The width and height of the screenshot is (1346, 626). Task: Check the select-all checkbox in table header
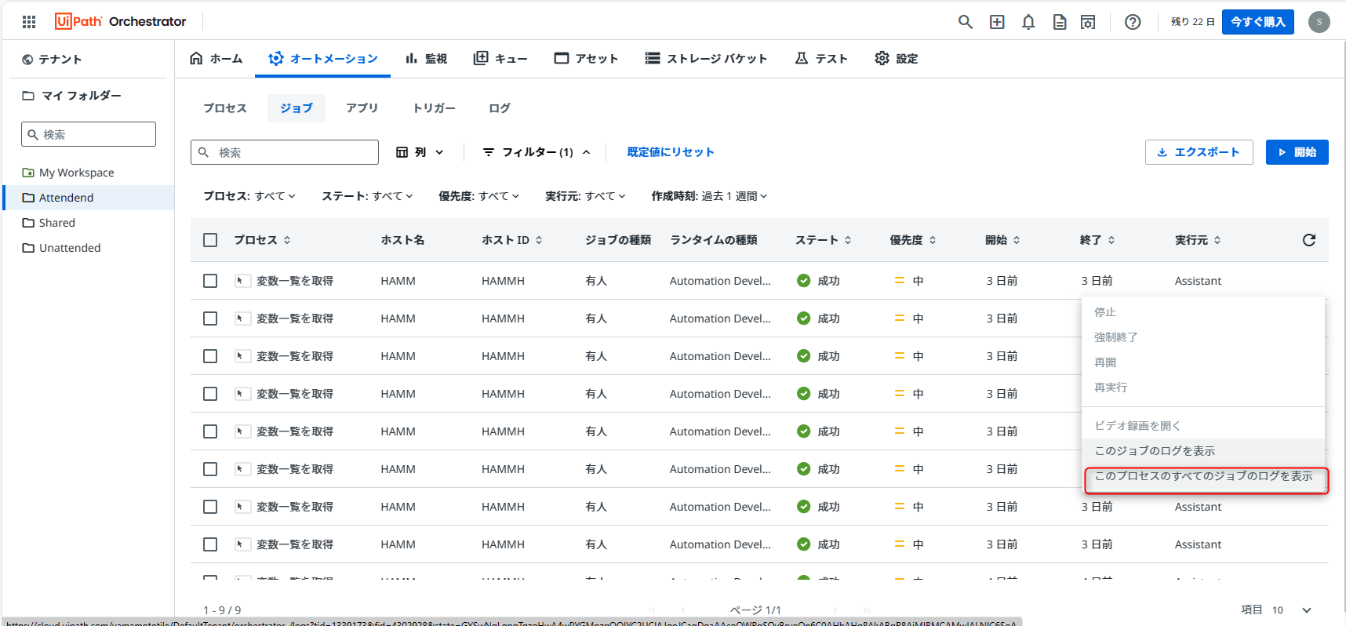tap(210, 240)
